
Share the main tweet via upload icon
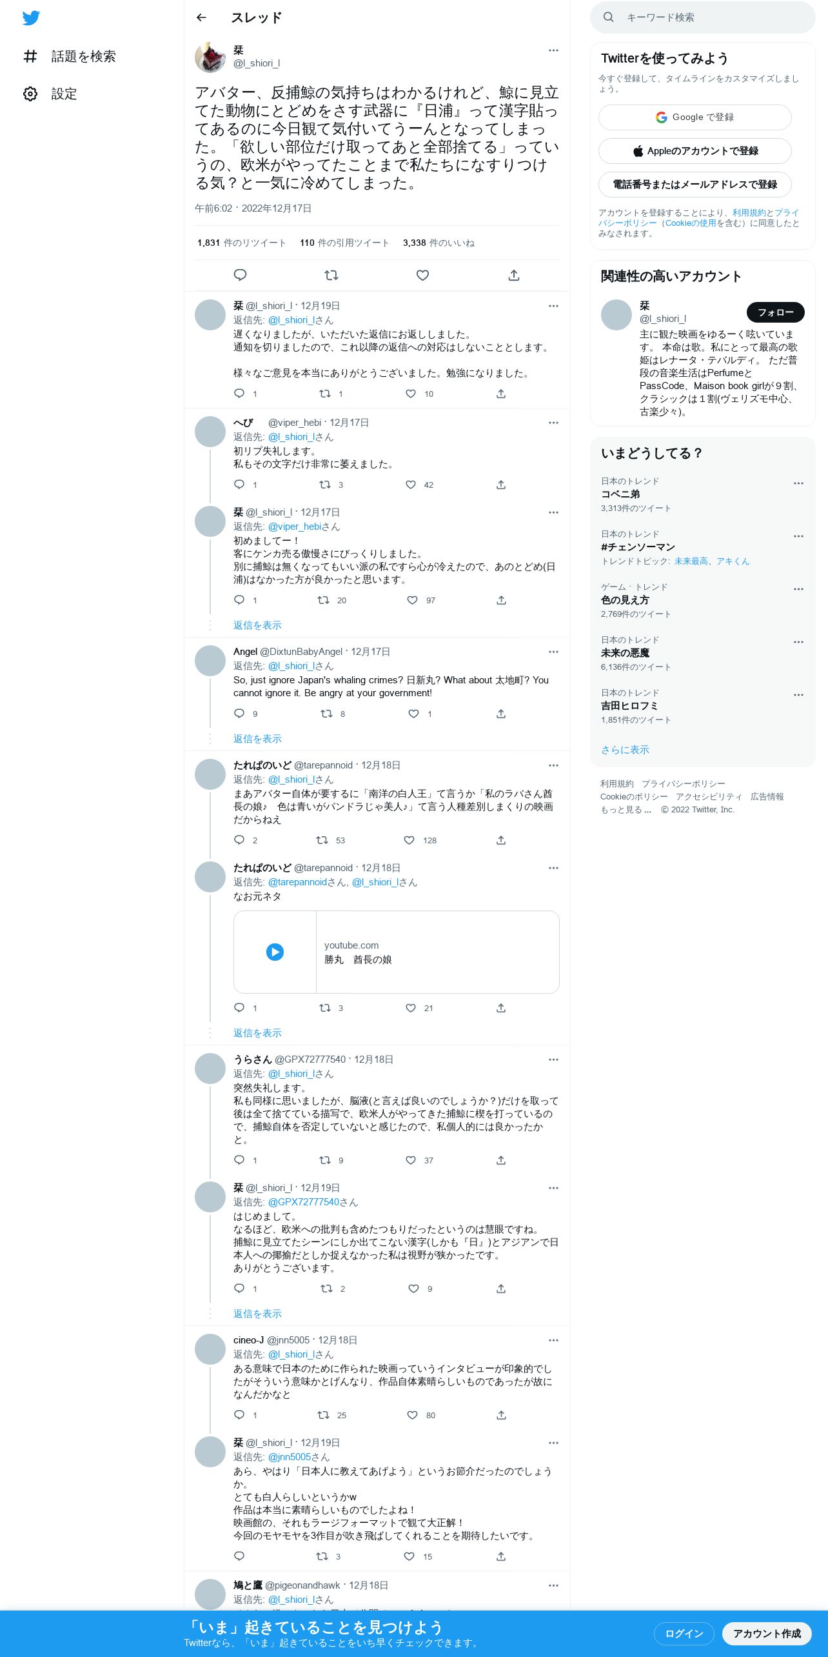click(514, 276)
